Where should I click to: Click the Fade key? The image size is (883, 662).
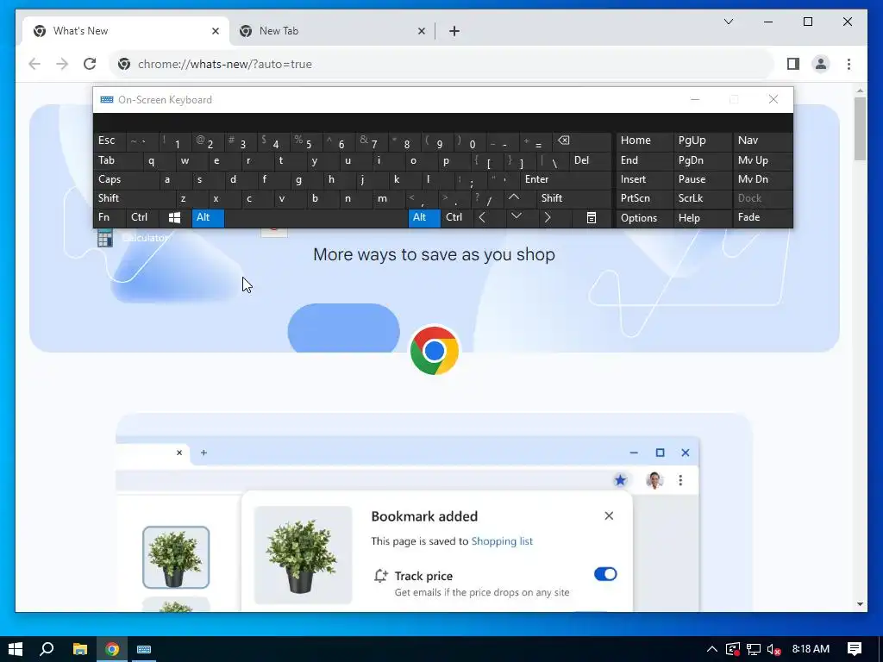point(762,218)
